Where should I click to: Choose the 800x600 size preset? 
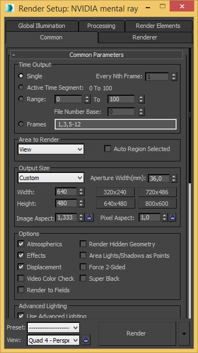[x=157, y=204]
